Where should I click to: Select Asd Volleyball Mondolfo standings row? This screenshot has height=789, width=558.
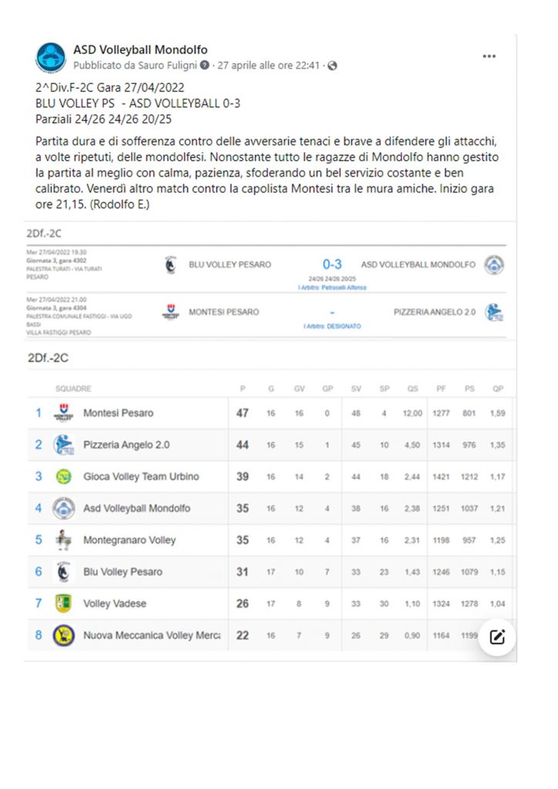coord(271,509)
